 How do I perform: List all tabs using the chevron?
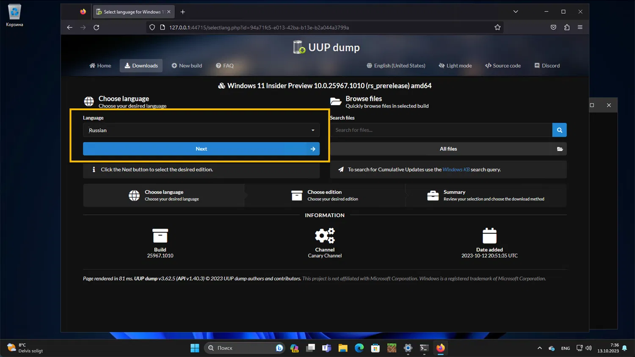click(516, 12)
